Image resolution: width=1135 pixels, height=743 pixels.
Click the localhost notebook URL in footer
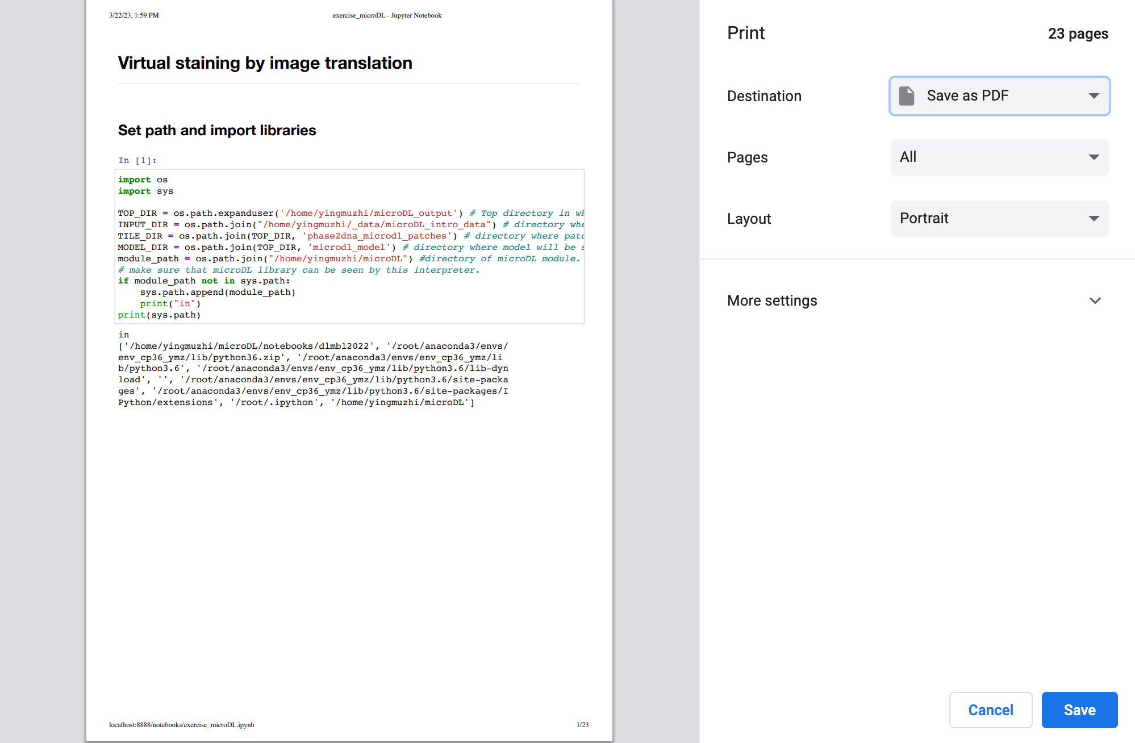[181, 725]
